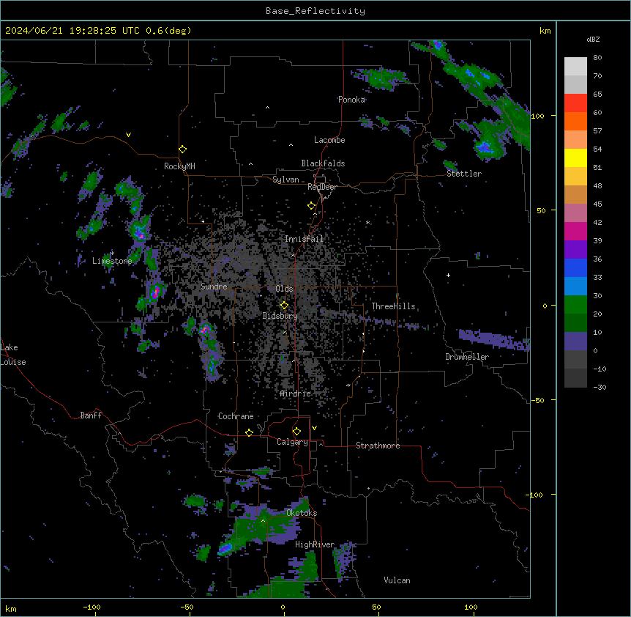Pick the light blue 30-33 dBZ legend swatch
Viewport: 631px width, 617px height.
point(575,287)
